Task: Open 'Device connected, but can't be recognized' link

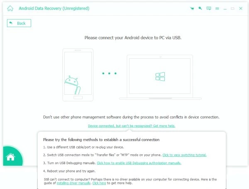Action: click(x=131, y=126)
